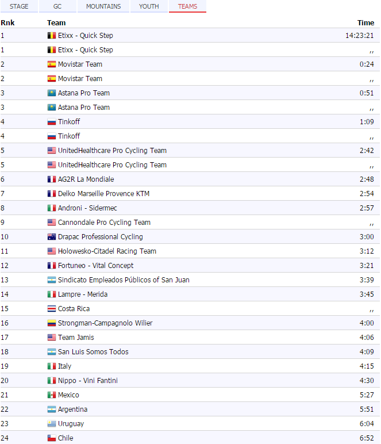This screenshot has height=444, width=381.
Task: Click Strongman-Campagnolo Wilier team link
Action: 105,323
